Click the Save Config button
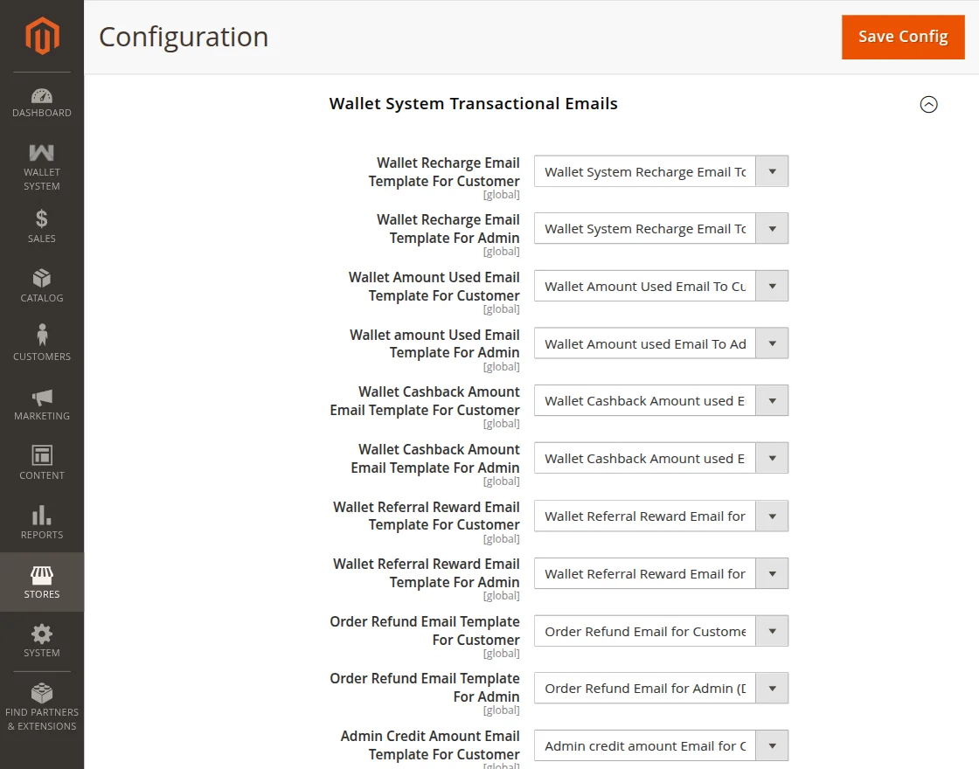 (x=903, y=37)
